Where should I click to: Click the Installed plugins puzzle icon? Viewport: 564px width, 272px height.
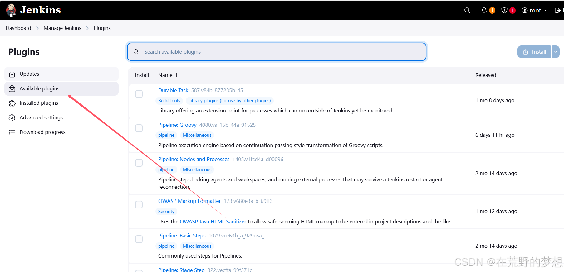tap(12, 103)
